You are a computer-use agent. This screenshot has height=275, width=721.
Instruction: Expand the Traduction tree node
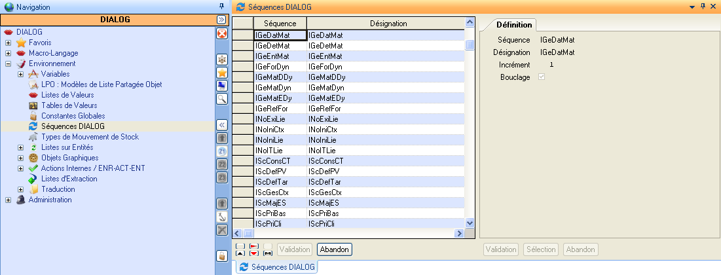pos(20,189)
